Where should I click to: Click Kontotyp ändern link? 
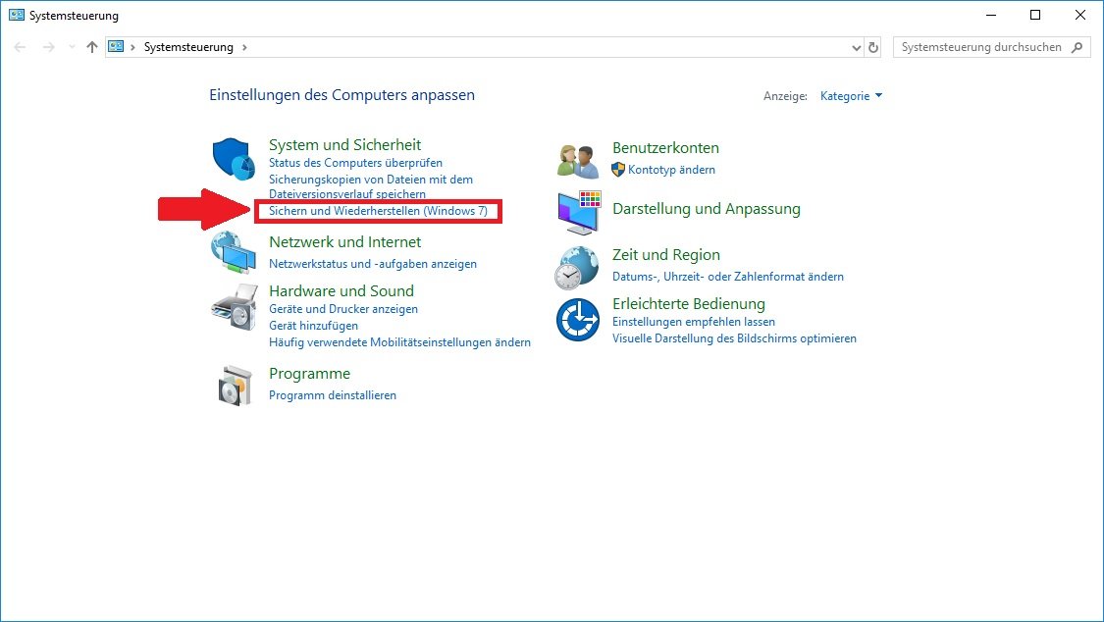click(x=671, y=170)
